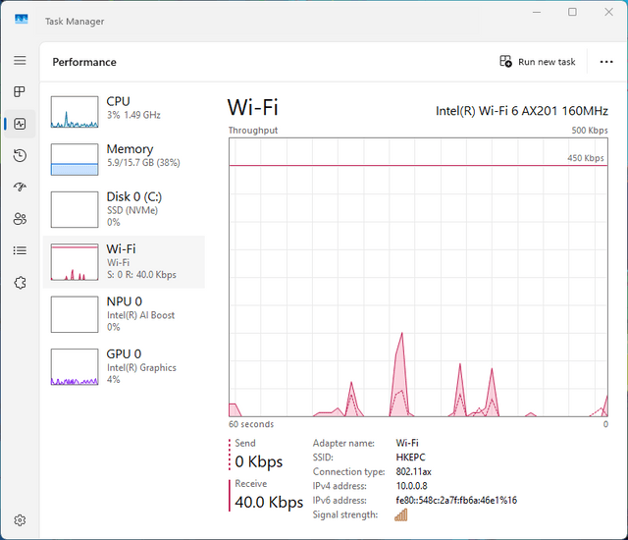Viewport: 628px width, 540px height.
Task: Click the CPU mini graph thumbnail
Action: click(75, 112)
